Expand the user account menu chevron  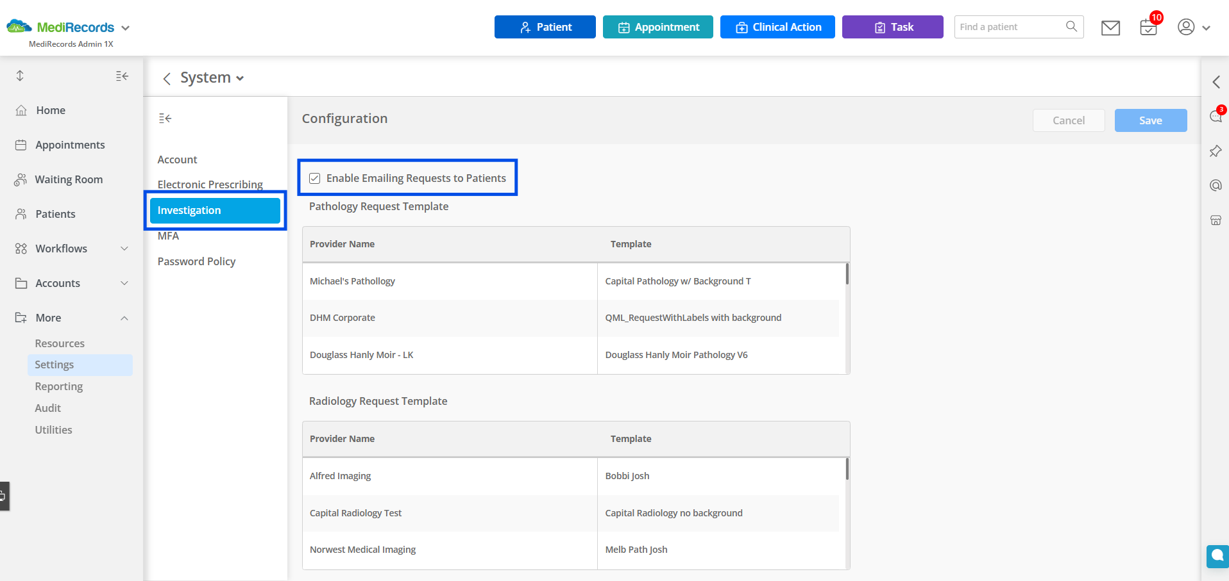click(1206, 28)
